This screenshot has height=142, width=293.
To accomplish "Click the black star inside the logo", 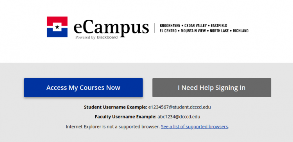I will (57, 27).
